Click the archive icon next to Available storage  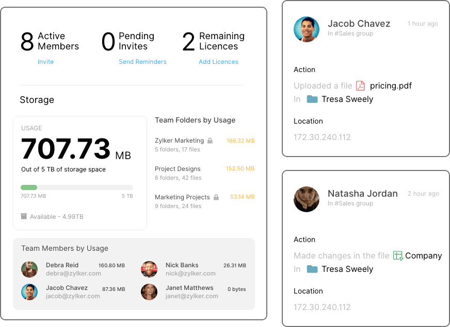point(24,217)
